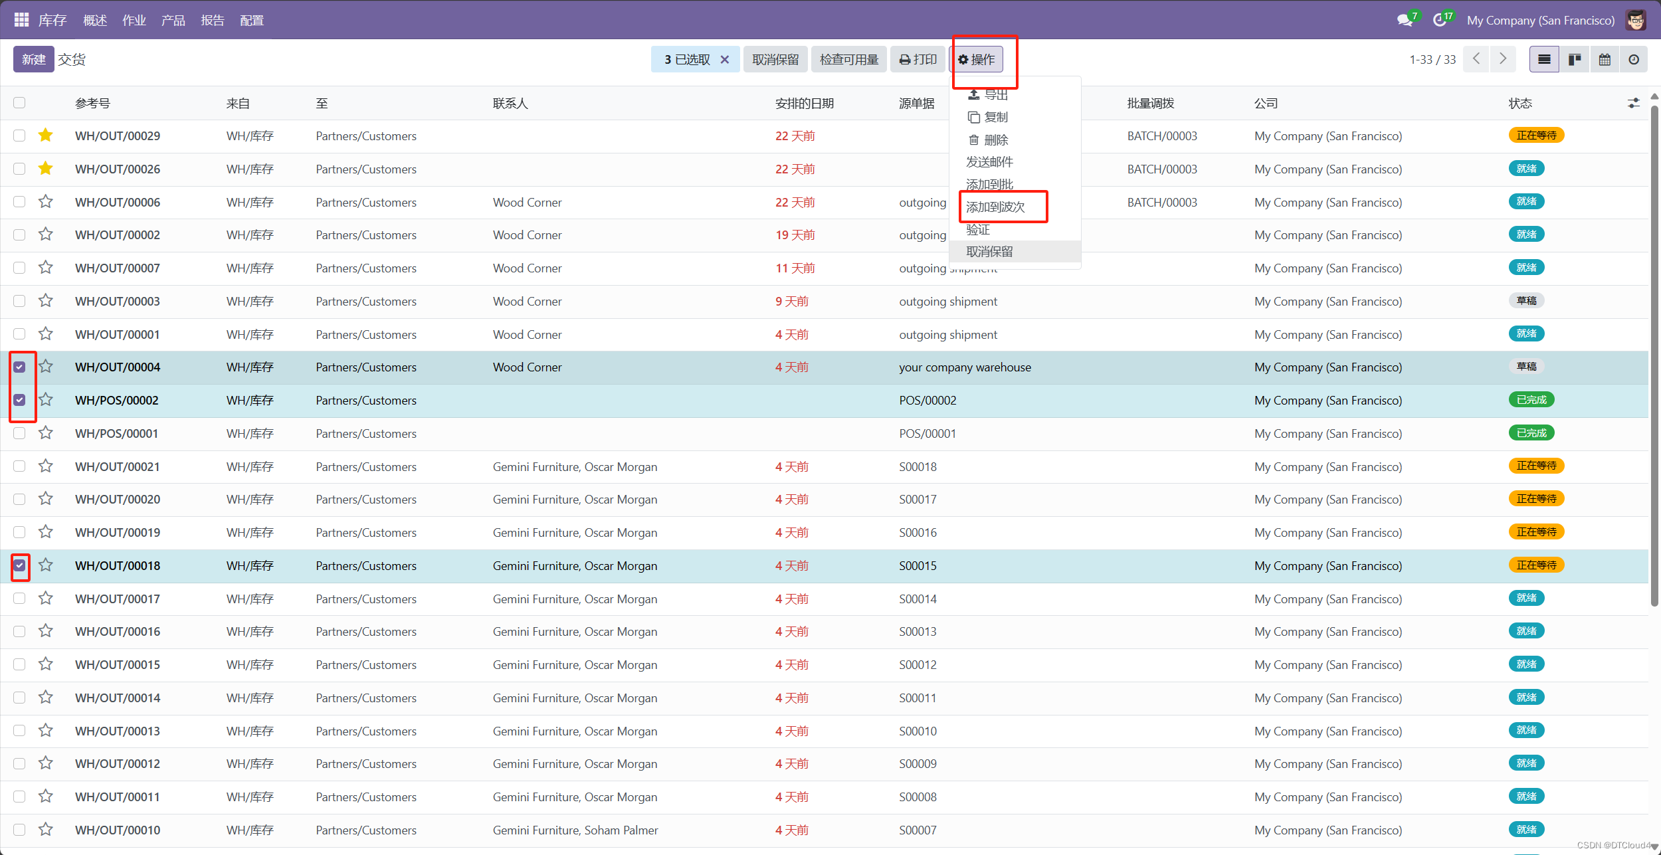1661x855 pixels.
Task: Uncheck the WH/OUT/00004 row checkbox
Action: tap(19, 367)
